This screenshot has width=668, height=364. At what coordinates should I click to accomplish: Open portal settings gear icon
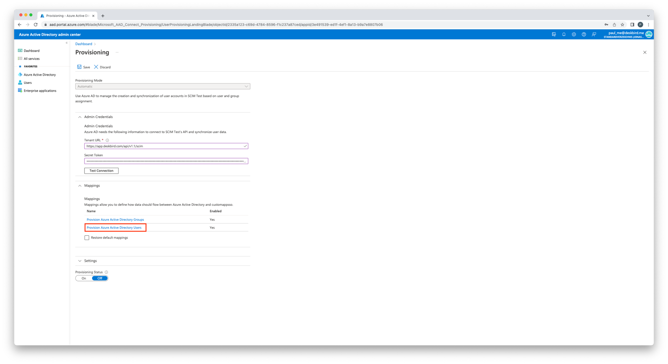click(574, 35)
